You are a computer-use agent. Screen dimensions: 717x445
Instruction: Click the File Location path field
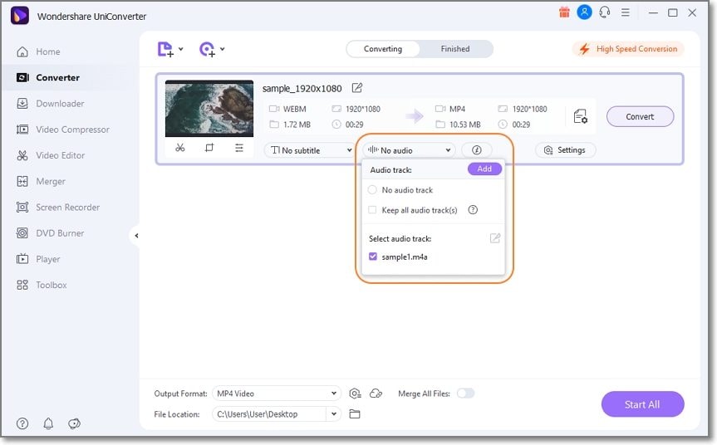click(x=269, y=414)
